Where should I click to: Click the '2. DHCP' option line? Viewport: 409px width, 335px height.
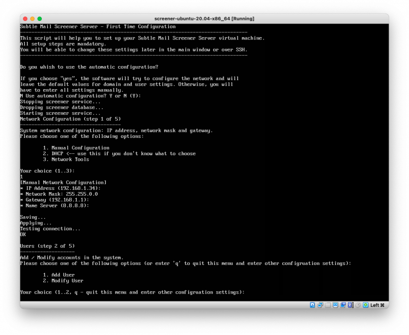[x=119, y=154]
